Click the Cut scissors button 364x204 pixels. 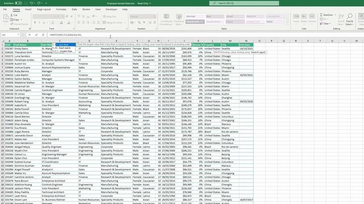[x=14, y=15]
